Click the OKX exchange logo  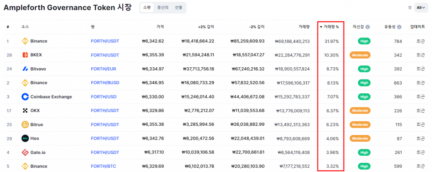point(25,111)
